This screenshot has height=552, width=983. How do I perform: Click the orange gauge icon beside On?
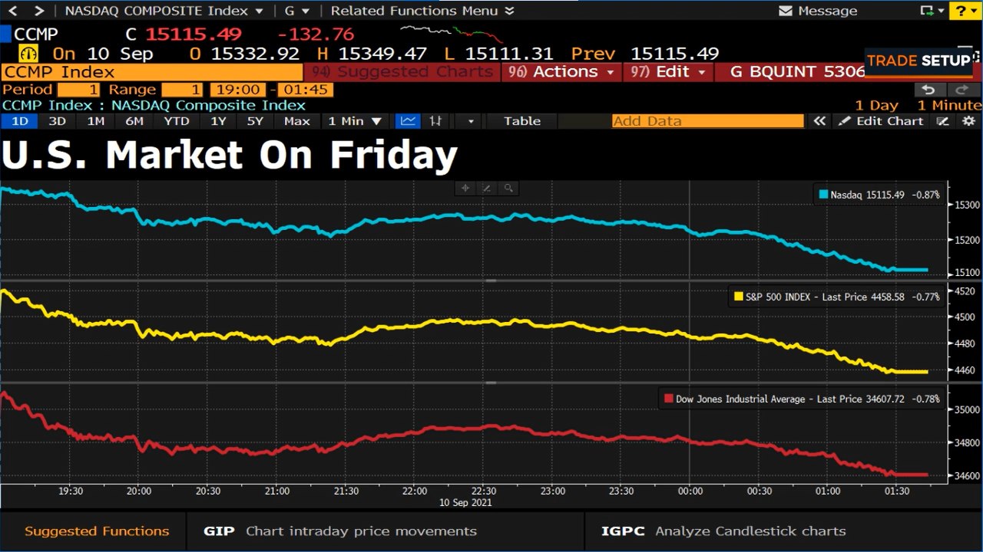pyautogui.click(x=28, y=54)
